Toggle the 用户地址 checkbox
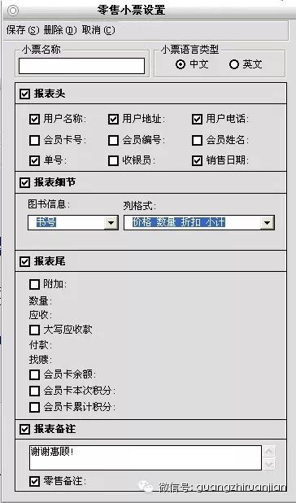This screenshot has height=503, width=296. (113, 120)
